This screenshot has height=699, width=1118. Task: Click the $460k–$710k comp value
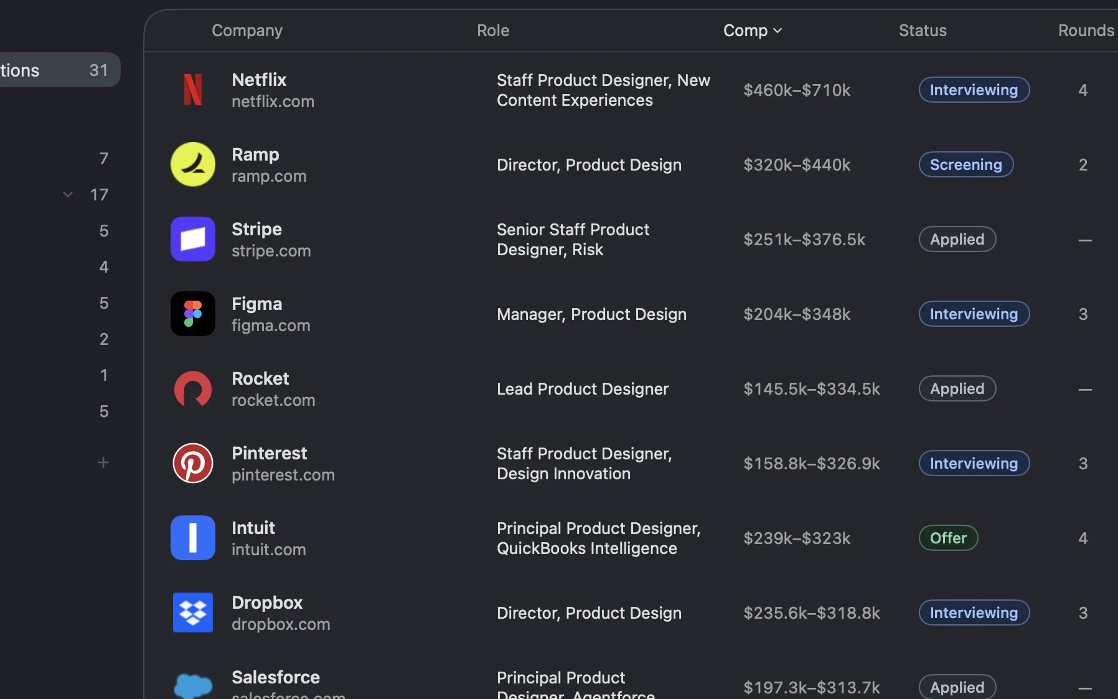point(797,90)
